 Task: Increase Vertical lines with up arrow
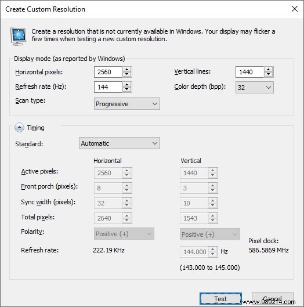pos(269,70)
